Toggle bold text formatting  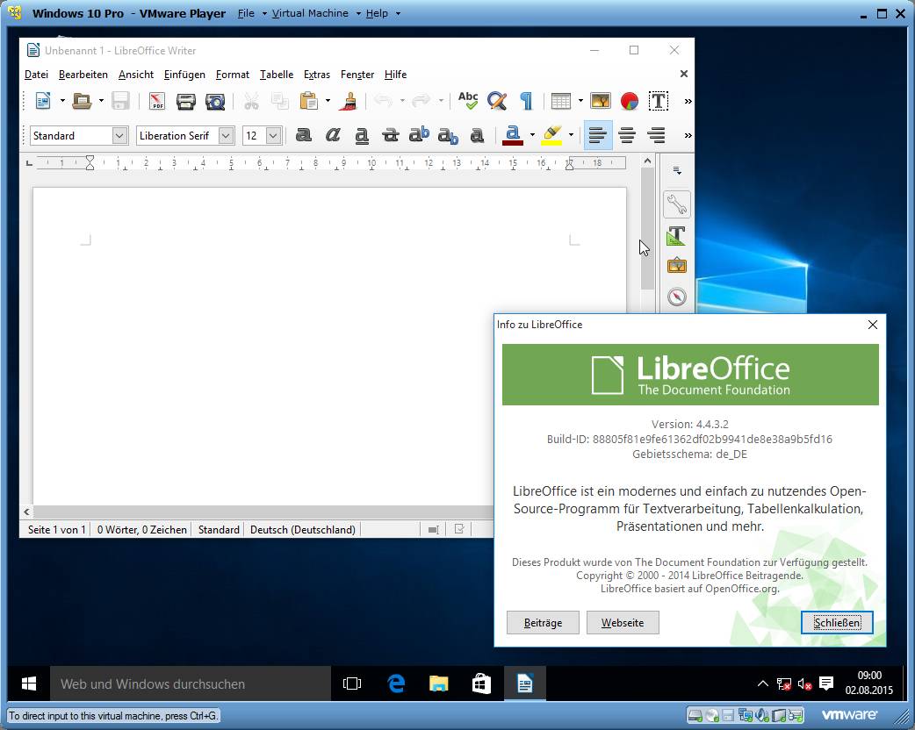(x=303, y=135)
